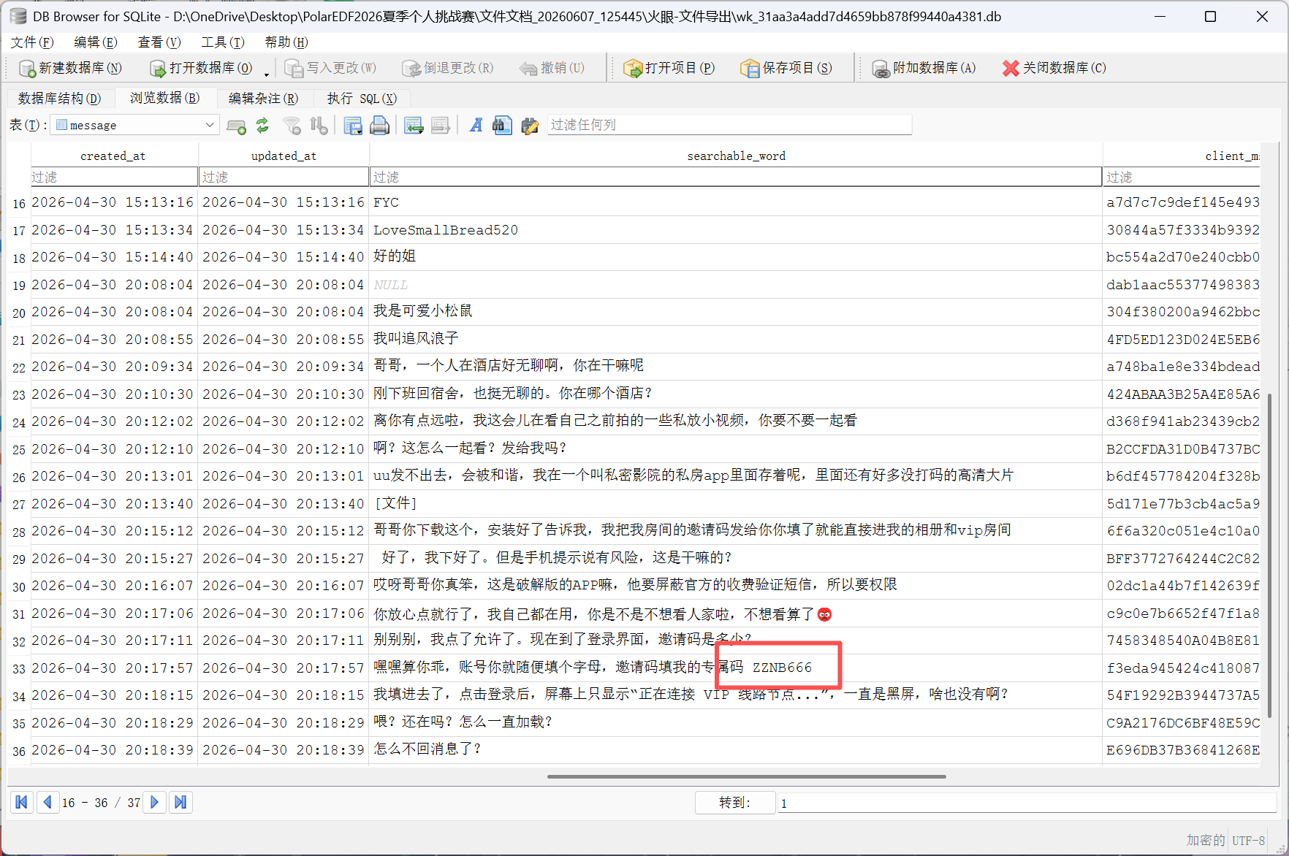Click the client cell a7d7c7c9def145e493
1289x856 pixels.
(1182, 202)
